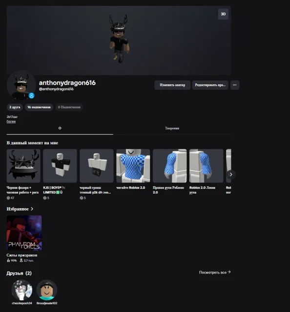Open the 2 друга friends pill

click(x=15, y=107)
